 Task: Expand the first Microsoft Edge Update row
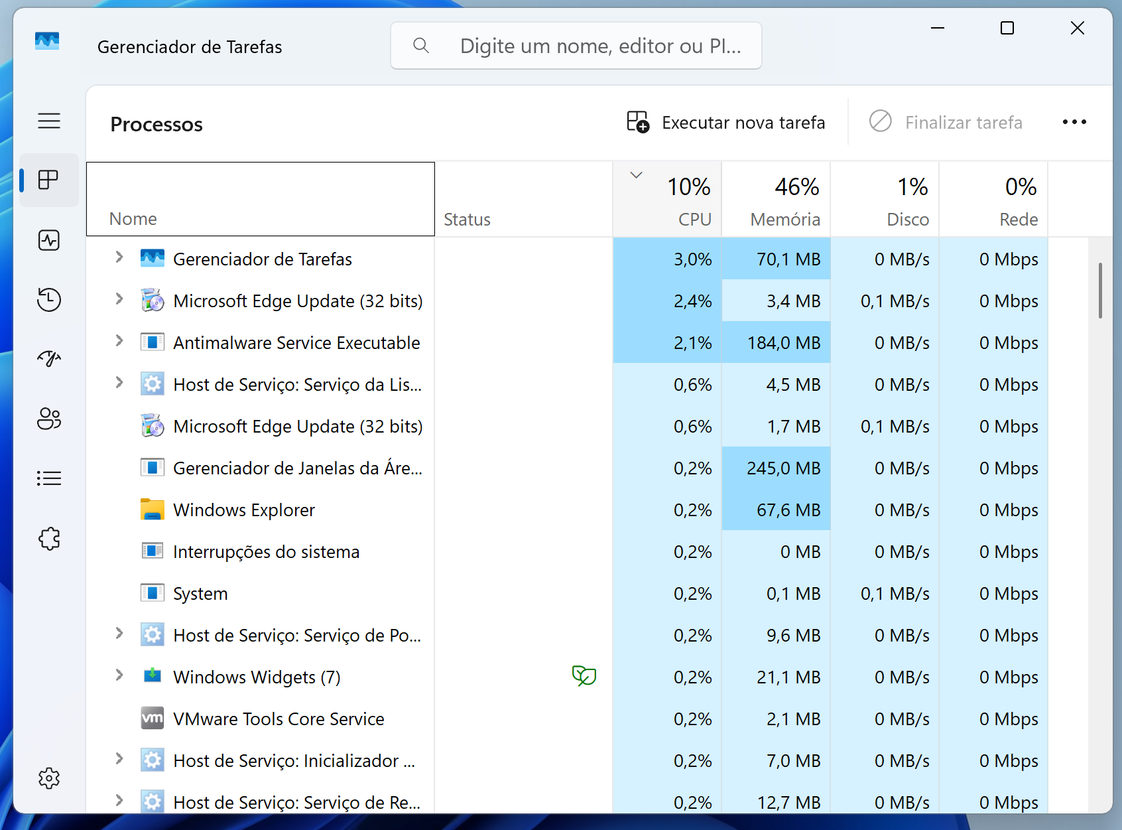(119, 299)
